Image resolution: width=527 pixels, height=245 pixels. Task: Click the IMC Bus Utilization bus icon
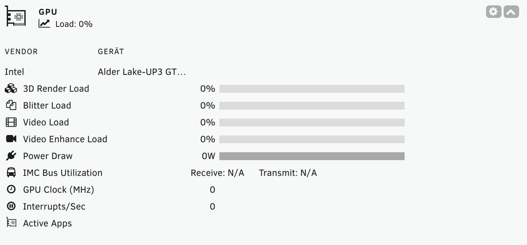pos(11,173)
